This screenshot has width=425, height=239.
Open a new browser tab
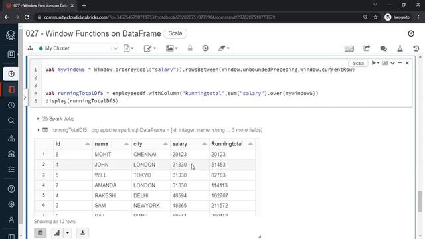[x=84, y=5]
